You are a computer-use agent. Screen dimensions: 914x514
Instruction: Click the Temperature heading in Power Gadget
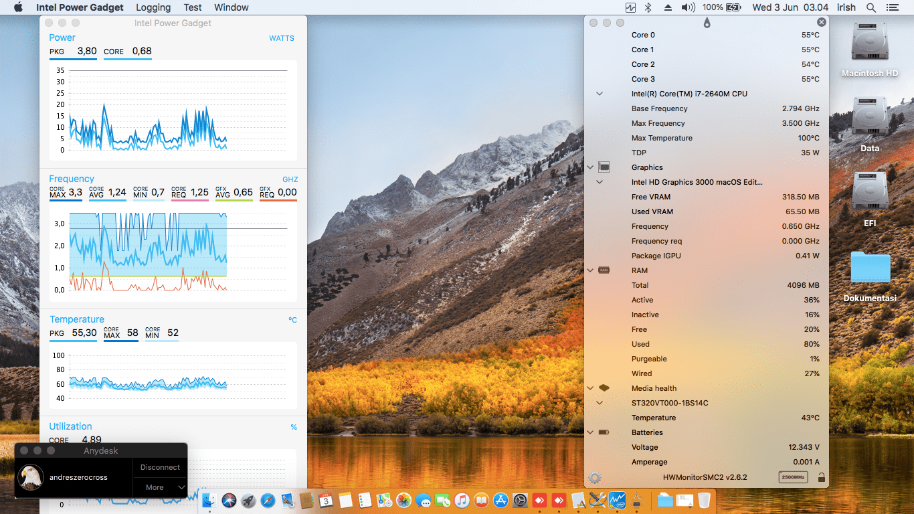click(x=77, y=319)
